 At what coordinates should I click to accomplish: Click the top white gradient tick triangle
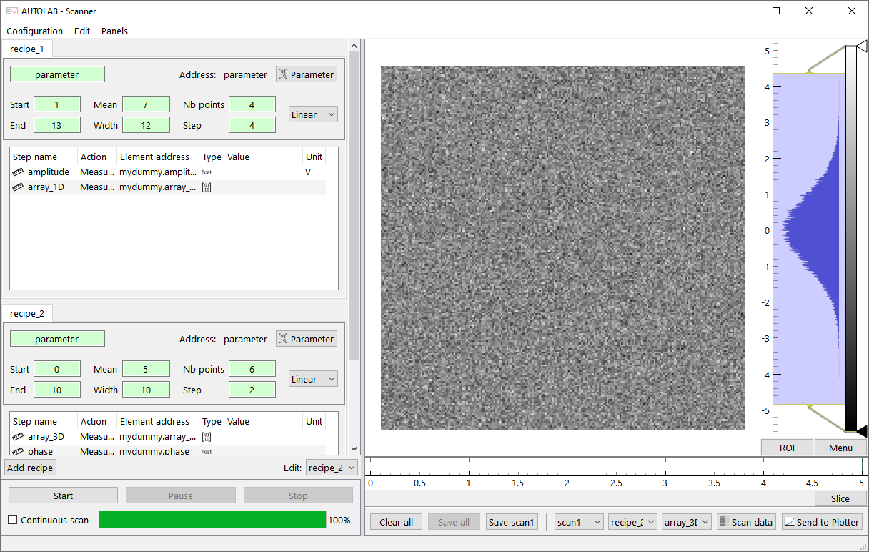point(861,46)
